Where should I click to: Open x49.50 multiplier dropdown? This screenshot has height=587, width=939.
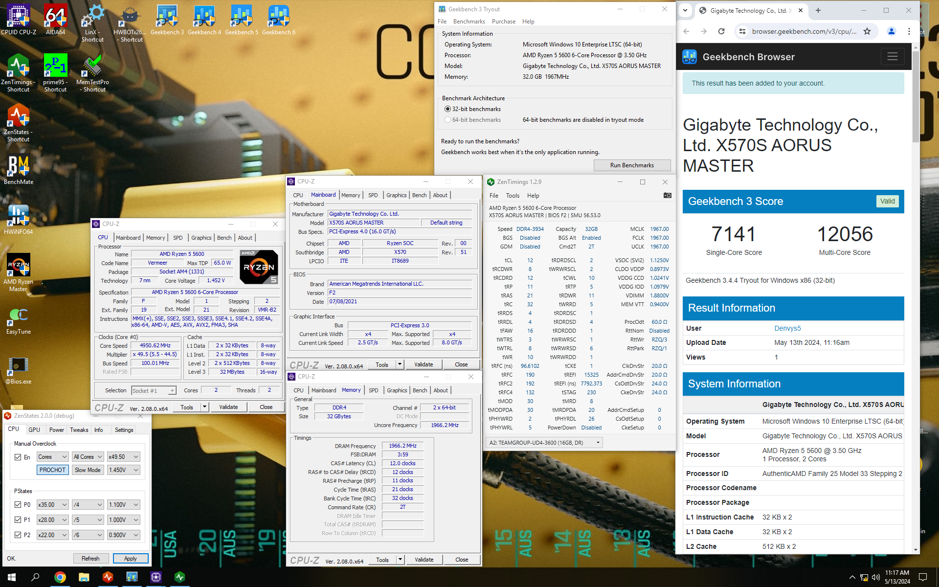pyautogui.click(x=124, y=457)
